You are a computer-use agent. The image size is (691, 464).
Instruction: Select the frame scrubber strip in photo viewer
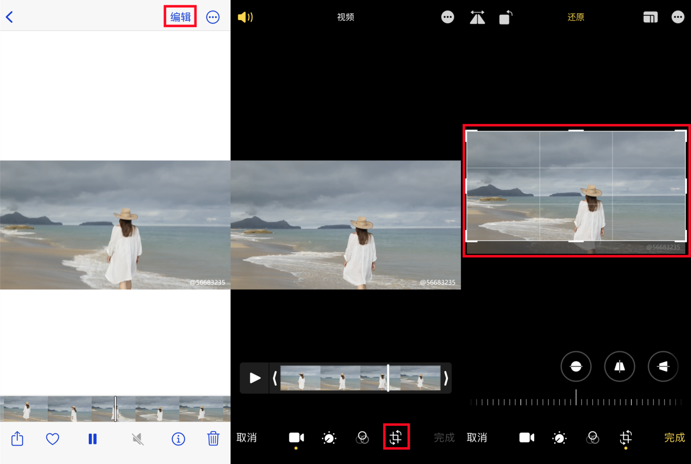tap(115, 408)
